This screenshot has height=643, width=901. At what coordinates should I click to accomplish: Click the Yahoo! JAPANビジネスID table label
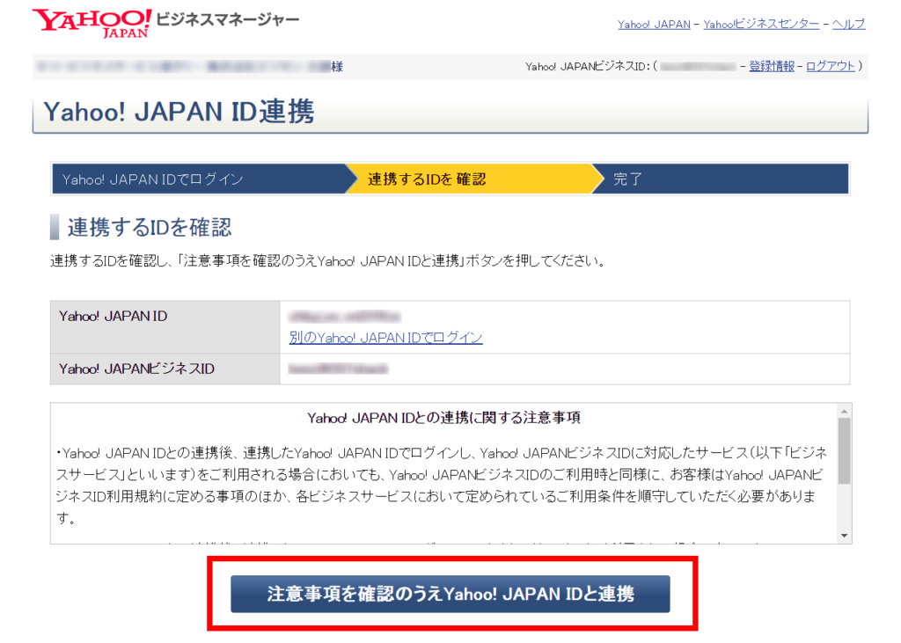(136, 369)
